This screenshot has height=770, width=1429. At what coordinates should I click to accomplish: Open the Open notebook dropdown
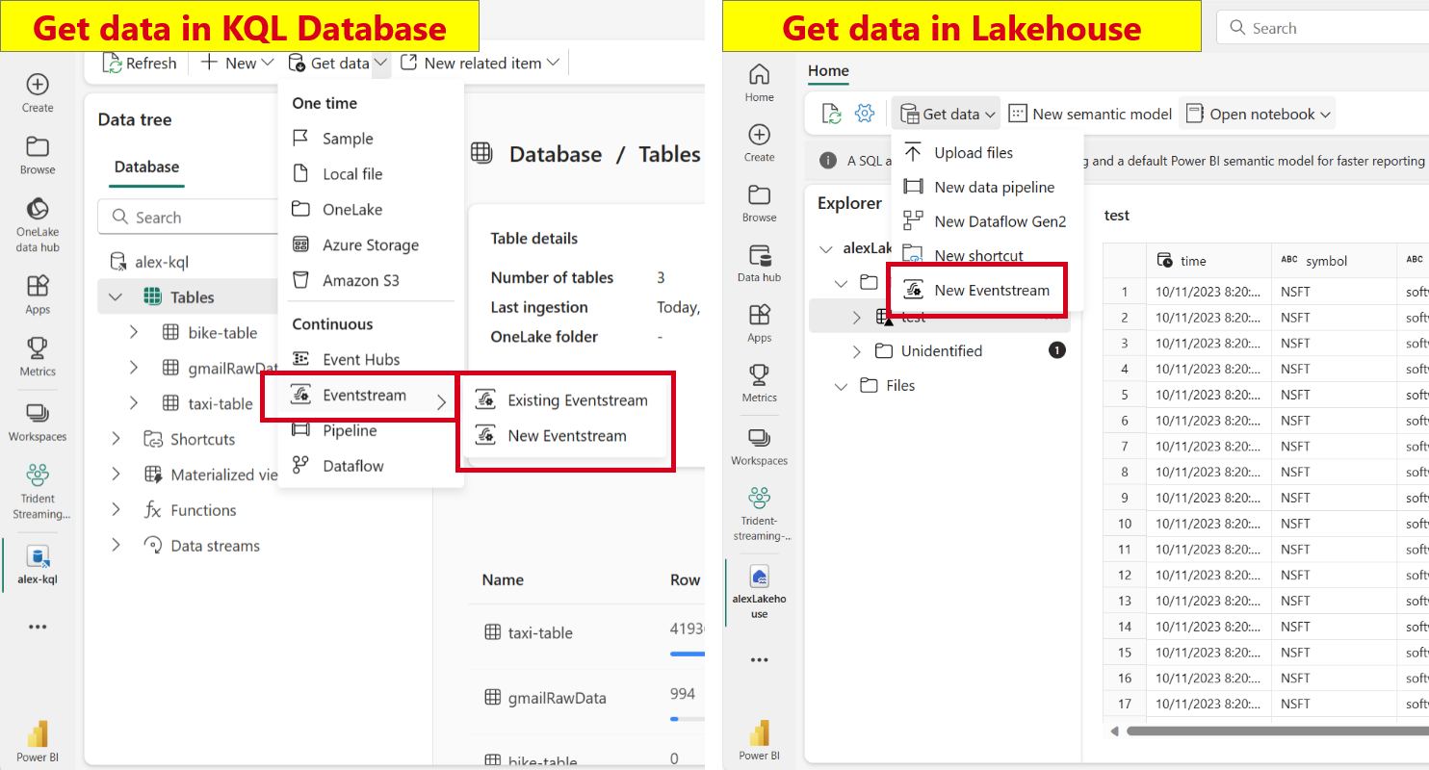pos(1258,114)
